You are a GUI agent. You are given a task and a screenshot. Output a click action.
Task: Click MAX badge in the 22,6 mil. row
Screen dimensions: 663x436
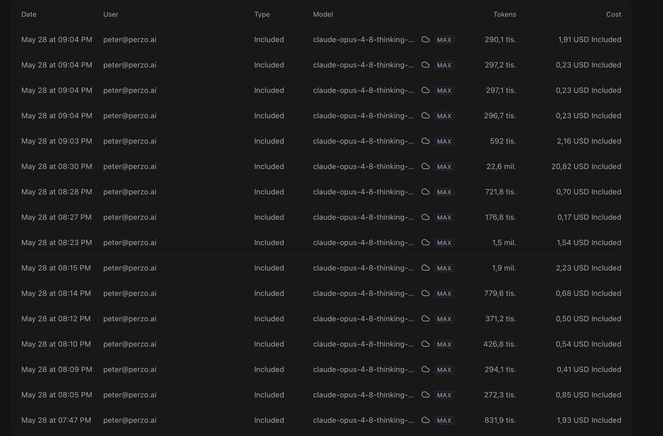pos(444,167)
